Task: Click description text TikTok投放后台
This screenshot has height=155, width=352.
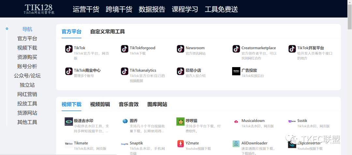Action: (253, 76)
